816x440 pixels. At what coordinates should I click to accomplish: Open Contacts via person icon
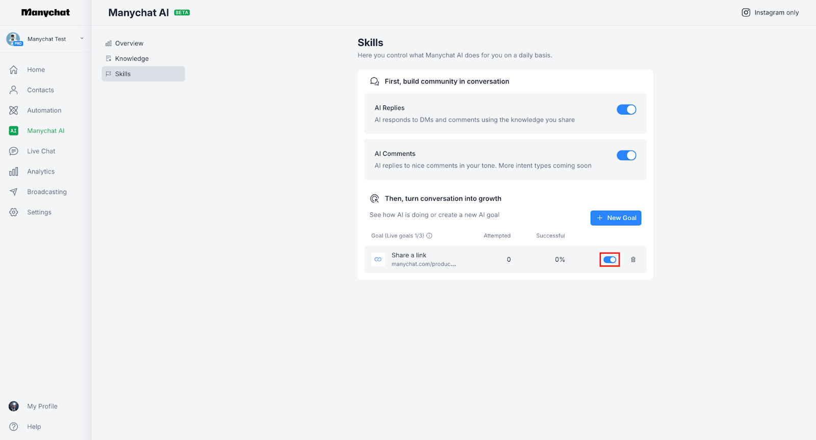tap(14, 90)
